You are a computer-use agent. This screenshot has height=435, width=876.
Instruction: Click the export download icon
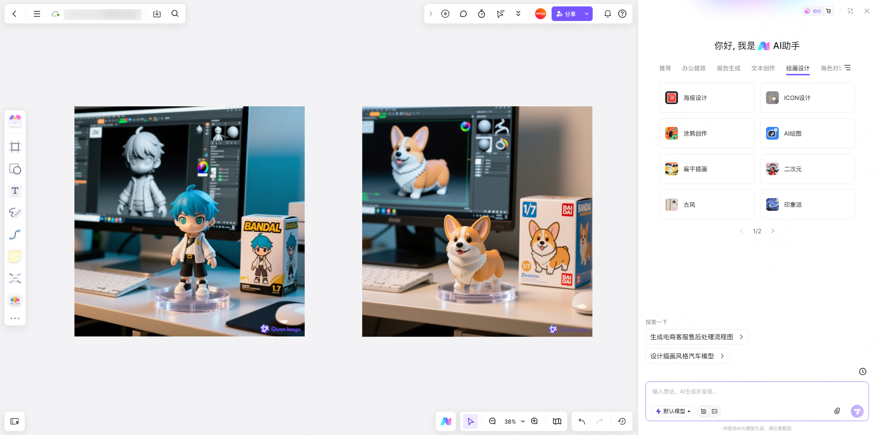(157, 14)
